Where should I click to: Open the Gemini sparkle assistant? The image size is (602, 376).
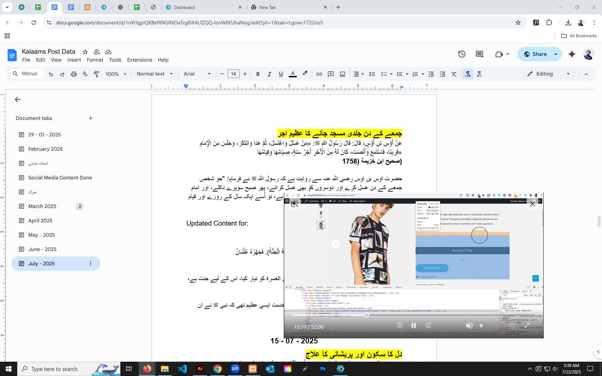[572, 54]
